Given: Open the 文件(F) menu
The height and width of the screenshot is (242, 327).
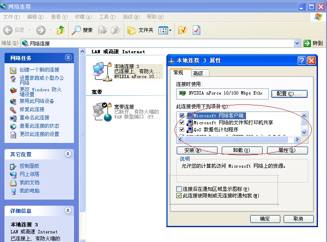Looking at the screenshot, I should pyautogui.click(x=12, y=17).
